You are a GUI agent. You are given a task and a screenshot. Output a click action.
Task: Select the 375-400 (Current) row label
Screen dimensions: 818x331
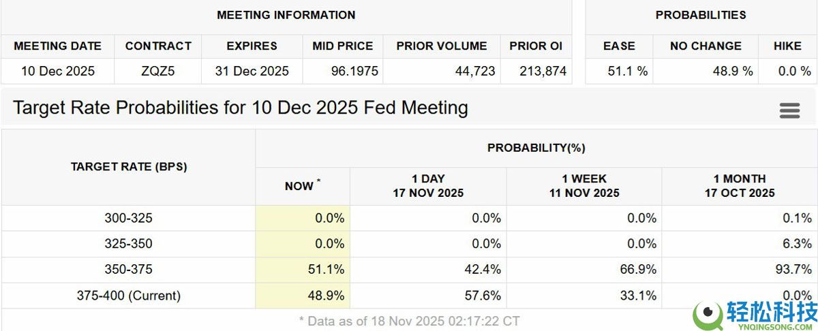pos(129,296)
